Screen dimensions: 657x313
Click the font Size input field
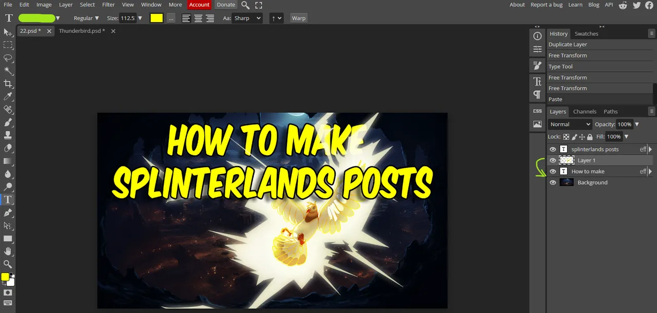pyautogui.click(x=128, y=18)
